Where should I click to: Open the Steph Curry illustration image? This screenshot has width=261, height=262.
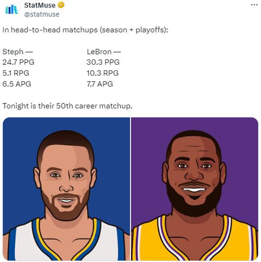point(66,188)
